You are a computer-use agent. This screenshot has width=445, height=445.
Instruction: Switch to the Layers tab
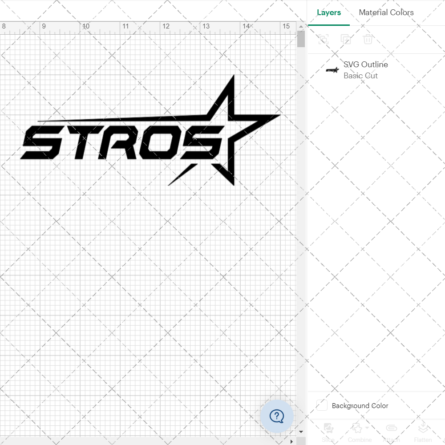[x=329, y=12]
